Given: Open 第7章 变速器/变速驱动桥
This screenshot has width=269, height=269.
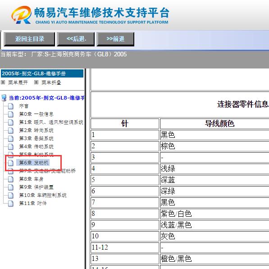Looking at the screenshot, I should coord(47,171).
